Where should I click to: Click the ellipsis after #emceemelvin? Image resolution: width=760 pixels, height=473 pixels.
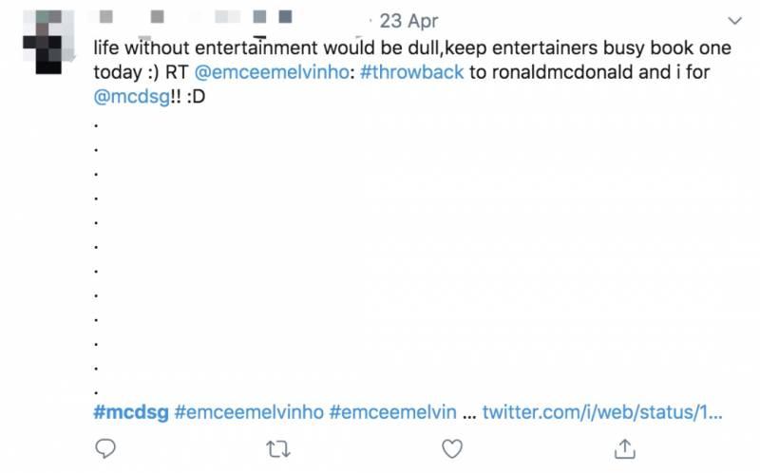(468, 413)
